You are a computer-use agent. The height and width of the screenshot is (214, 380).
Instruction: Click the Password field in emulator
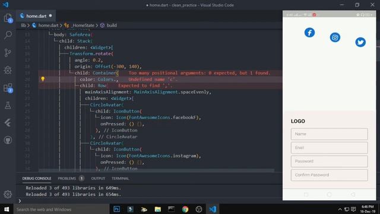click(329, 161)
